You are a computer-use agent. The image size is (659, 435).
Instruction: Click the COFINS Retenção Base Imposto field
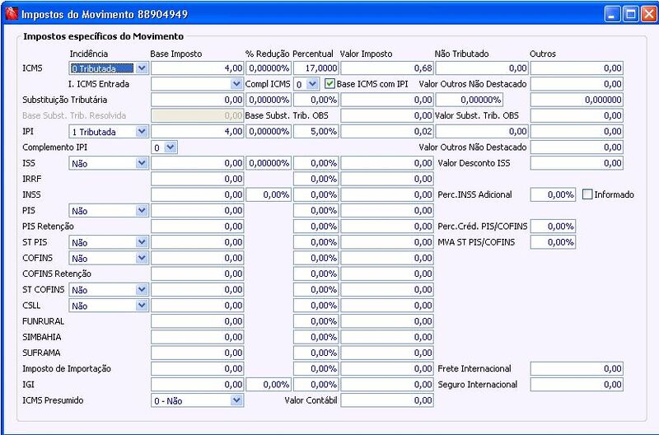click(x=198, y=274)
